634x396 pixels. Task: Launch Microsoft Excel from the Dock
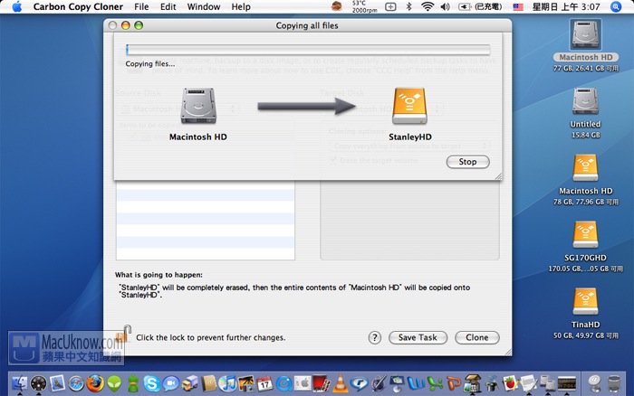click(435, 383)
